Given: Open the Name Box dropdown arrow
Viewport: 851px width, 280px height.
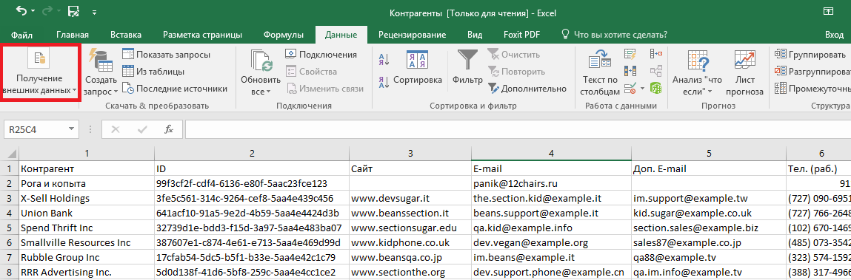Looking at the screenshot, I should (x=73, y=129).
